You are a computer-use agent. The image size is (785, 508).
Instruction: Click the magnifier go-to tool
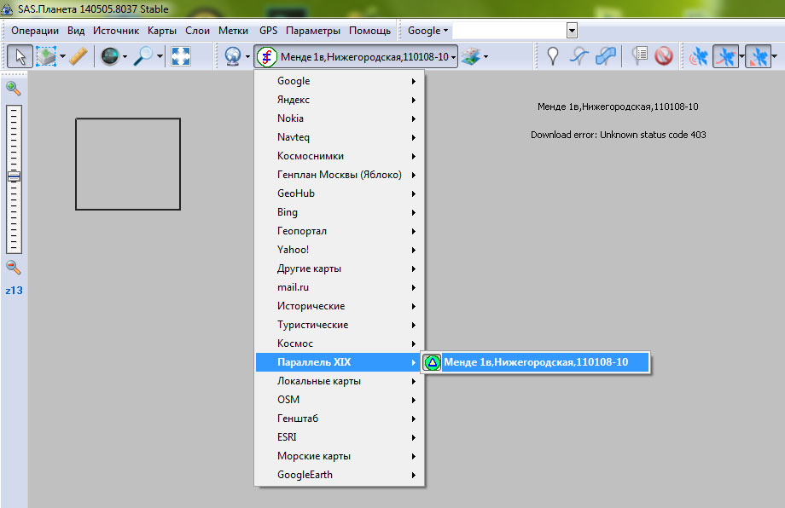[142, 56]
